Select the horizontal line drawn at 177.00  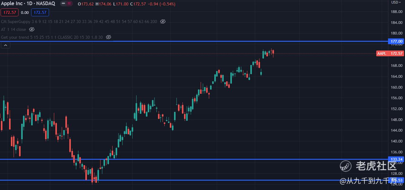point(194,41)
